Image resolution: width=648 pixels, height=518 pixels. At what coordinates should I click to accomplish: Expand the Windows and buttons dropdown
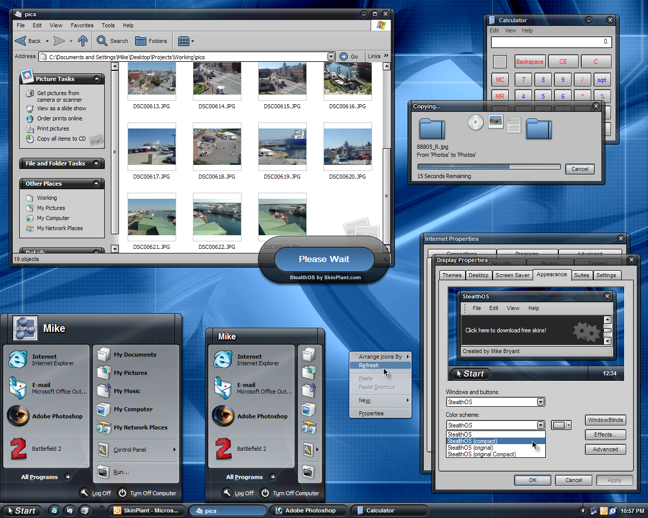coord(541,402)
